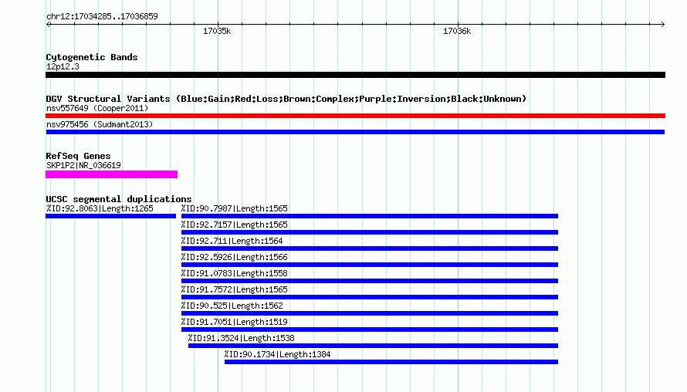
Task: Click the black 12p12.3 cytogenetic band bar
Action: (x=355, y=75)
